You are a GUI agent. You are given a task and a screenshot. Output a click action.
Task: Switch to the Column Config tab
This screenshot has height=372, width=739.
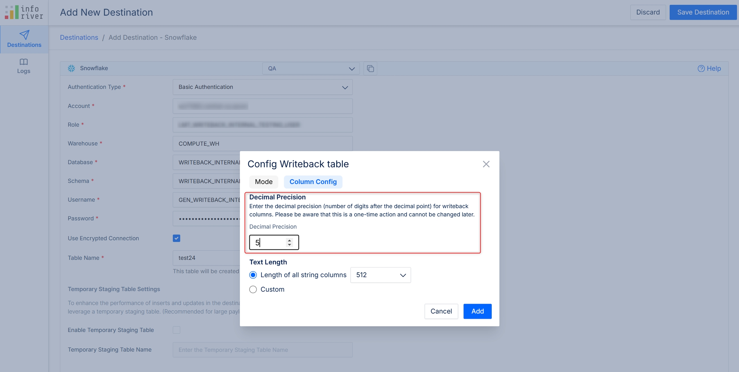(x=313, y=182)
